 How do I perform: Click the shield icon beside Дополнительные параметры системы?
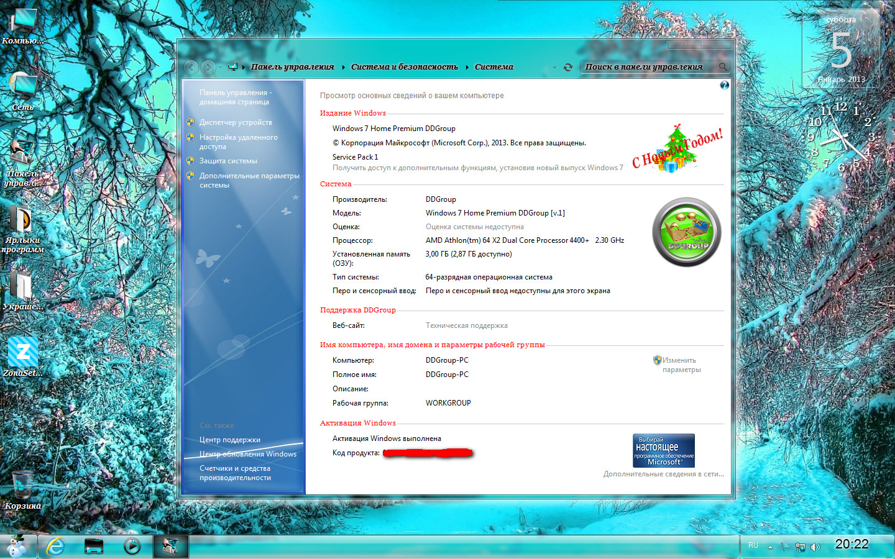190,176
